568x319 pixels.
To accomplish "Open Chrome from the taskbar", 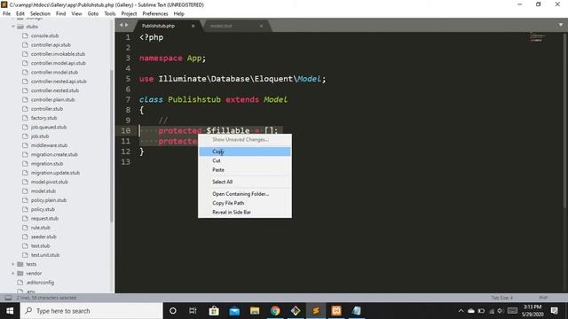I will [275, 311].
